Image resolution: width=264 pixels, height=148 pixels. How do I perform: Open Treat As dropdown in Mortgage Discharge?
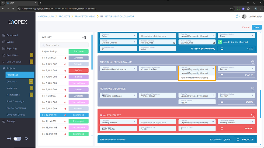pyautogui.click(x=197, y=95)
